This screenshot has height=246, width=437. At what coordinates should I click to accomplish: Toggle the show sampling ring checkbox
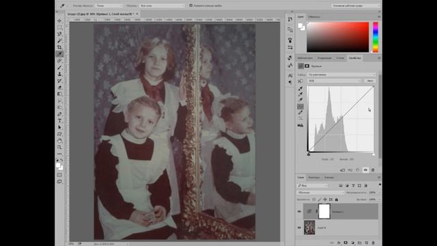tap(191, 5)
